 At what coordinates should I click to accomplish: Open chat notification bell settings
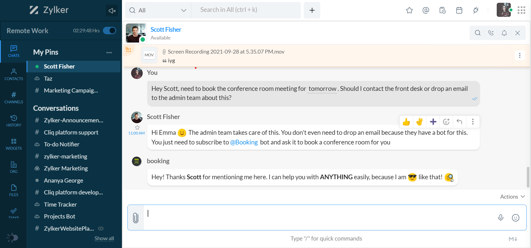click(x=504, y=33)
